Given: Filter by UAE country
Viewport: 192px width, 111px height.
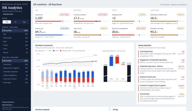Looking at the screenshot, I should (x=15, y=34).
